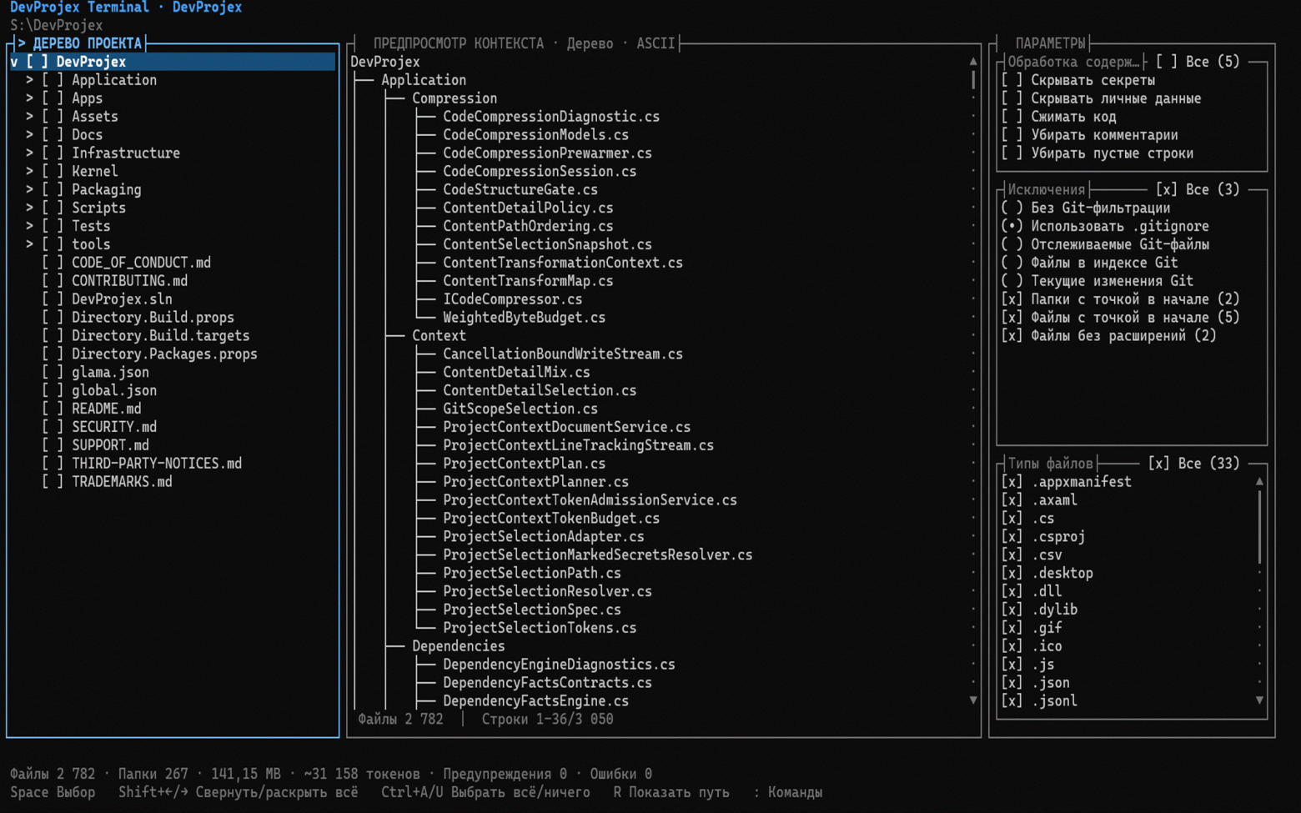Enable Сжимать код option
Screen dimensions: 1301x813
pyautogui.click(x=1012, y=117)
